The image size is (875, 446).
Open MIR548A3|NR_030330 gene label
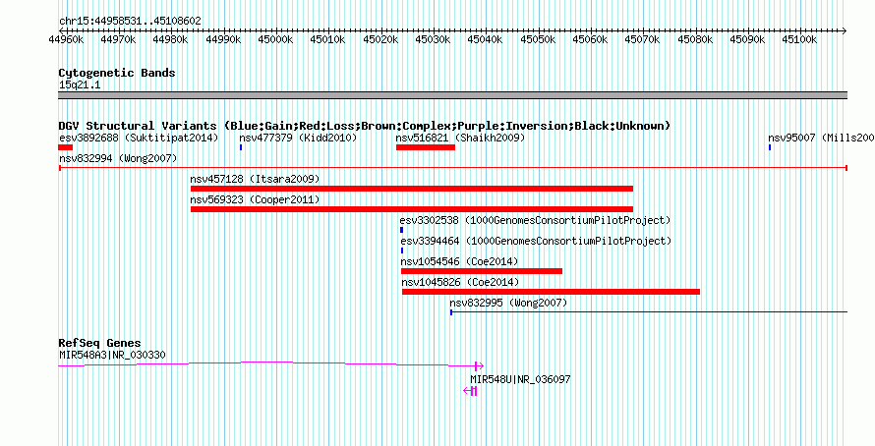(x=112, y=355)
